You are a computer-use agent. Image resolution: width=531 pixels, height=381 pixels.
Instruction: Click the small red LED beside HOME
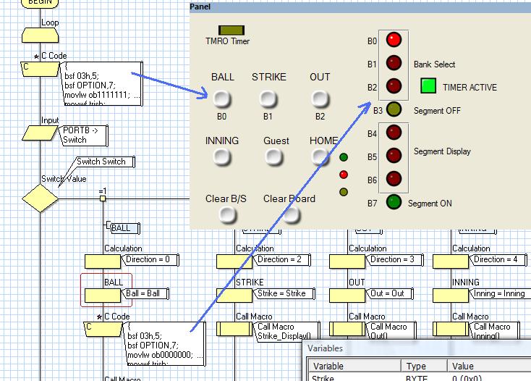pyautogui.click(x=344, y=175)
